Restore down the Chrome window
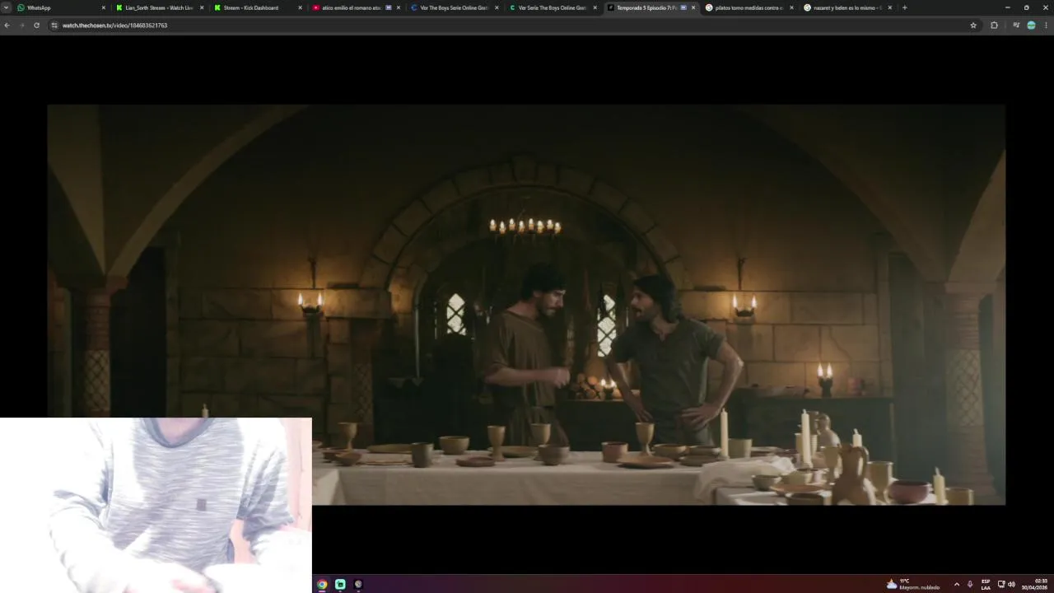This screenshot has width=1054, height=593. [1026, 7]
